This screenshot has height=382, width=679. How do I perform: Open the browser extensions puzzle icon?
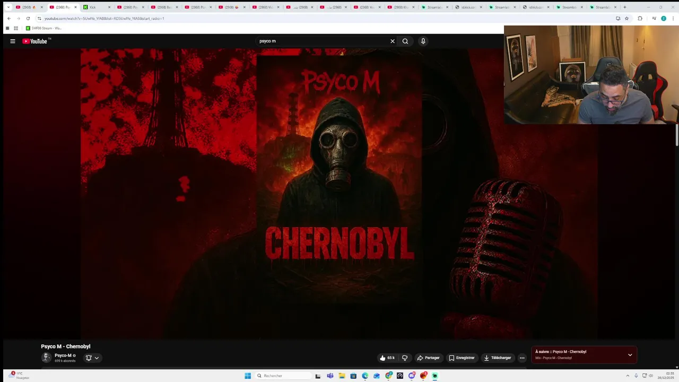coord(640,19)
